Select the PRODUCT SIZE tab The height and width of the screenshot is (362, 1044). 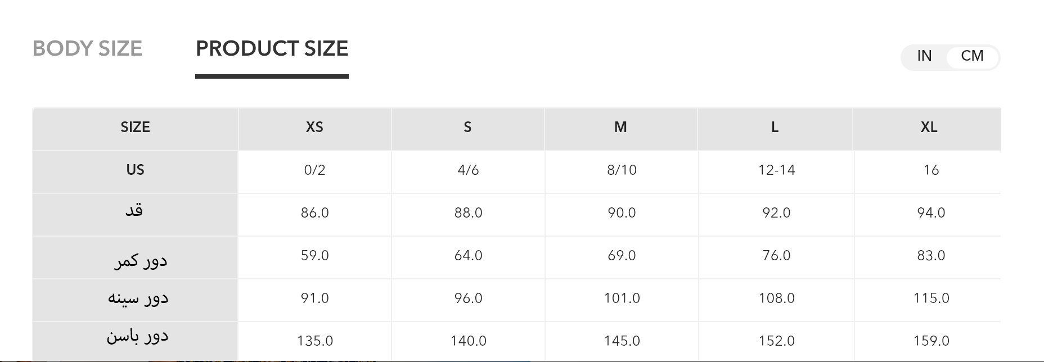tap(272, 49)
